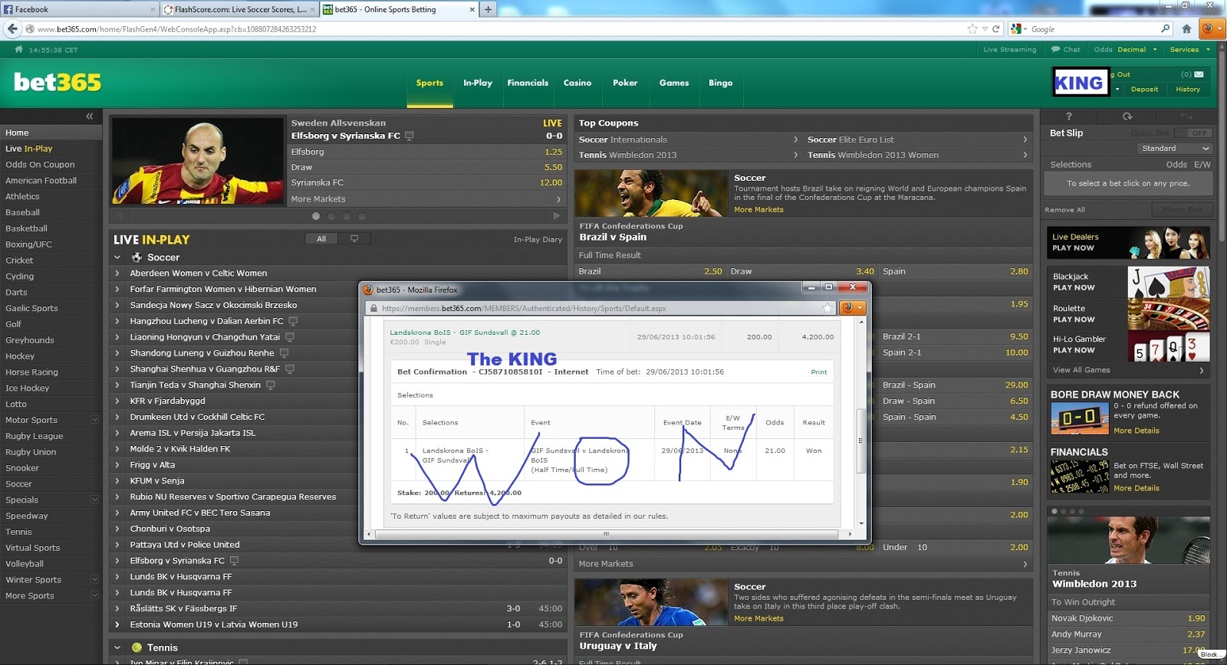1227x665 pixels.
Task: Open the Standard bet type dropdown
Action: [1174, 149]
